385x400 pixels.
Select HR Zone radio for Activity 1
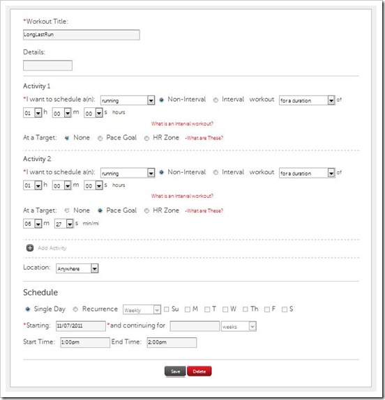(x=146, y=138)
